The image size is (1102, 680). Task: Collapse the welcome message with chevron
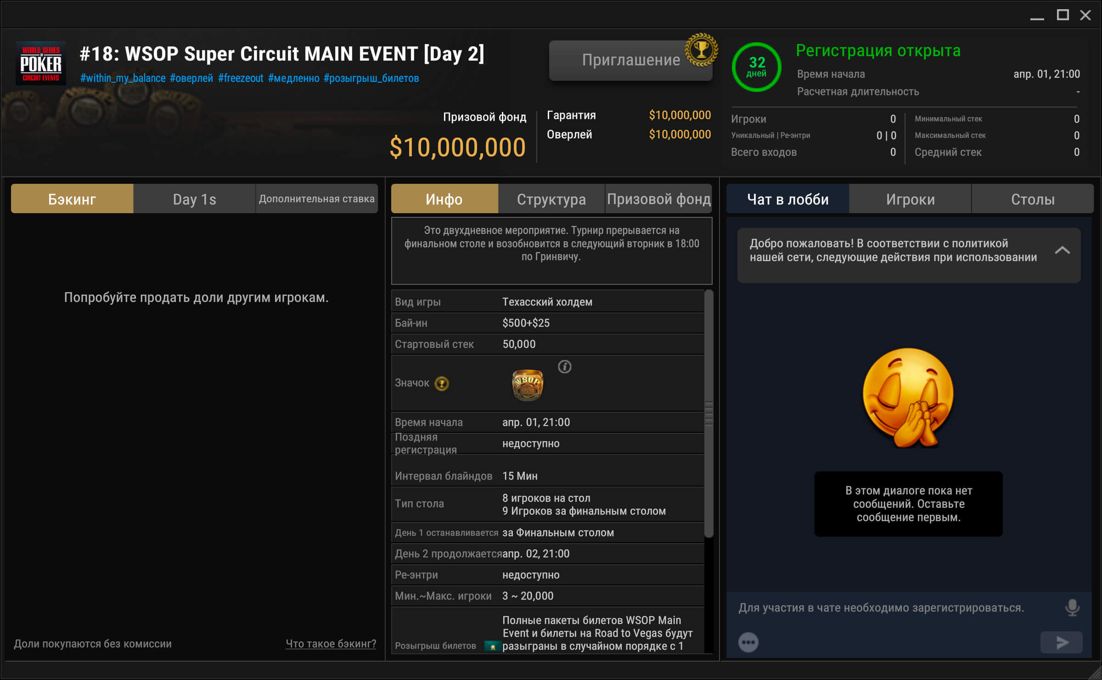(1062, 250)
